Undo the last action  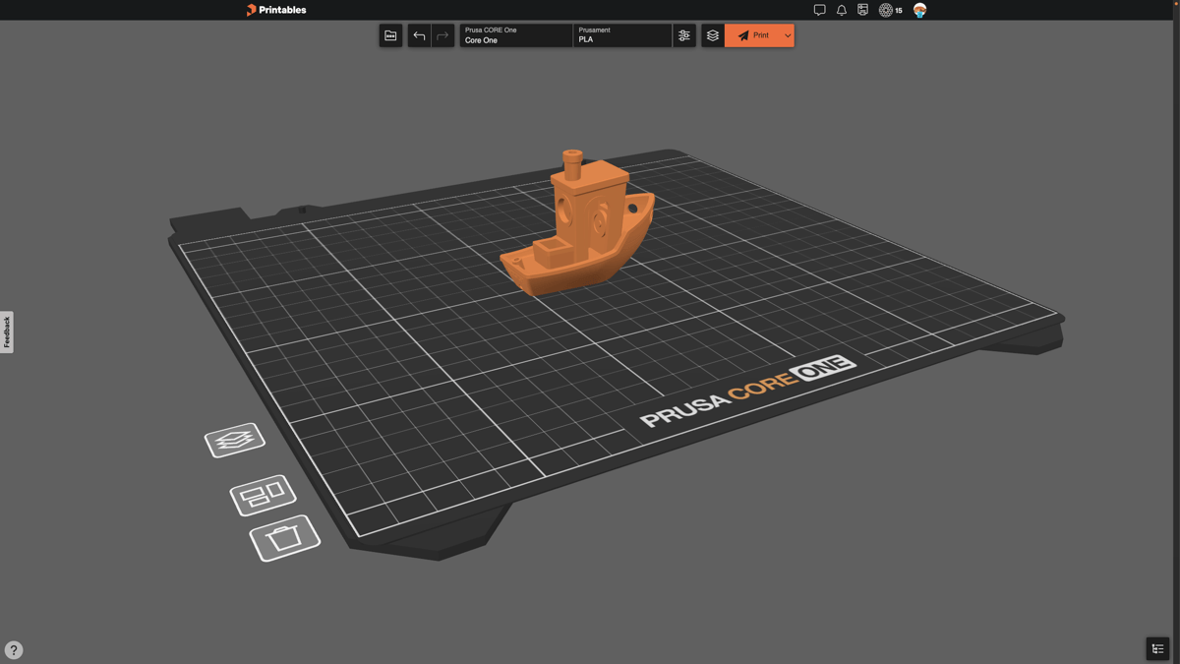coord(419,35)
